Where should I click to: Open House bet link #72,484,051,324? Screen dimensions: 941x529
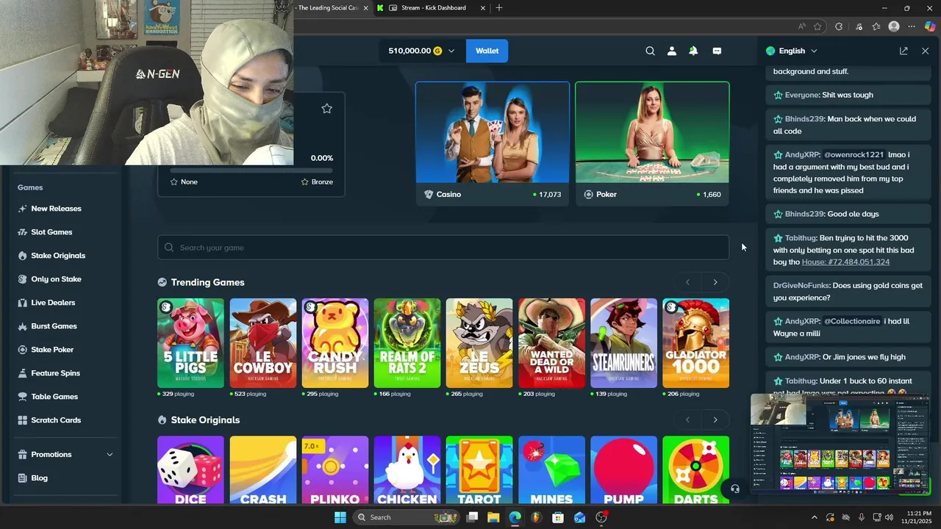pyautogui.click(x=845, y=262)
